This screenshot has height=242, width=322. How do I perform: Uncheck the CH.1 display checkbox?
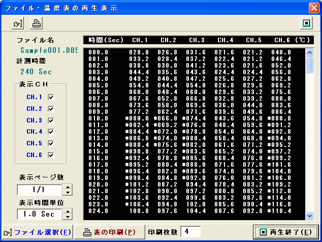point(51,97)
